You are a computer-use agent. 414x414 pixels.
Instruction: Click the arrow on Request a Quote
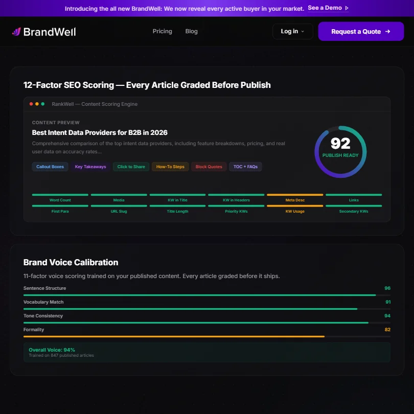[x=387, y=31]
